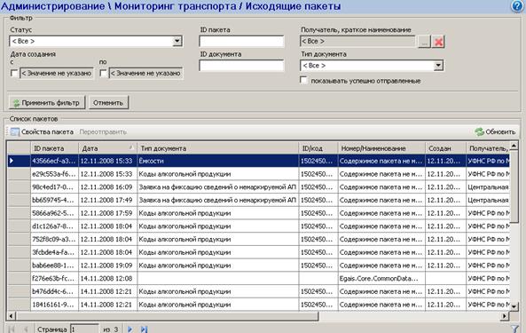Sort by Номер/Наименование column header
This screenshot has height=333, width=526.
click(x=381, y=148)
